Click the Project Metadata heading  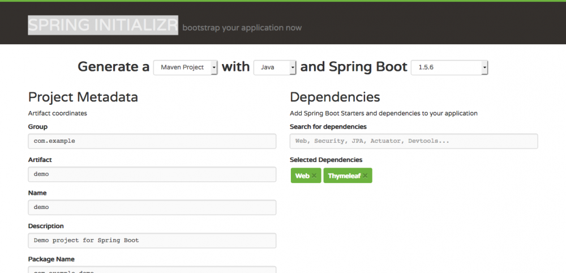pos(83,97)
